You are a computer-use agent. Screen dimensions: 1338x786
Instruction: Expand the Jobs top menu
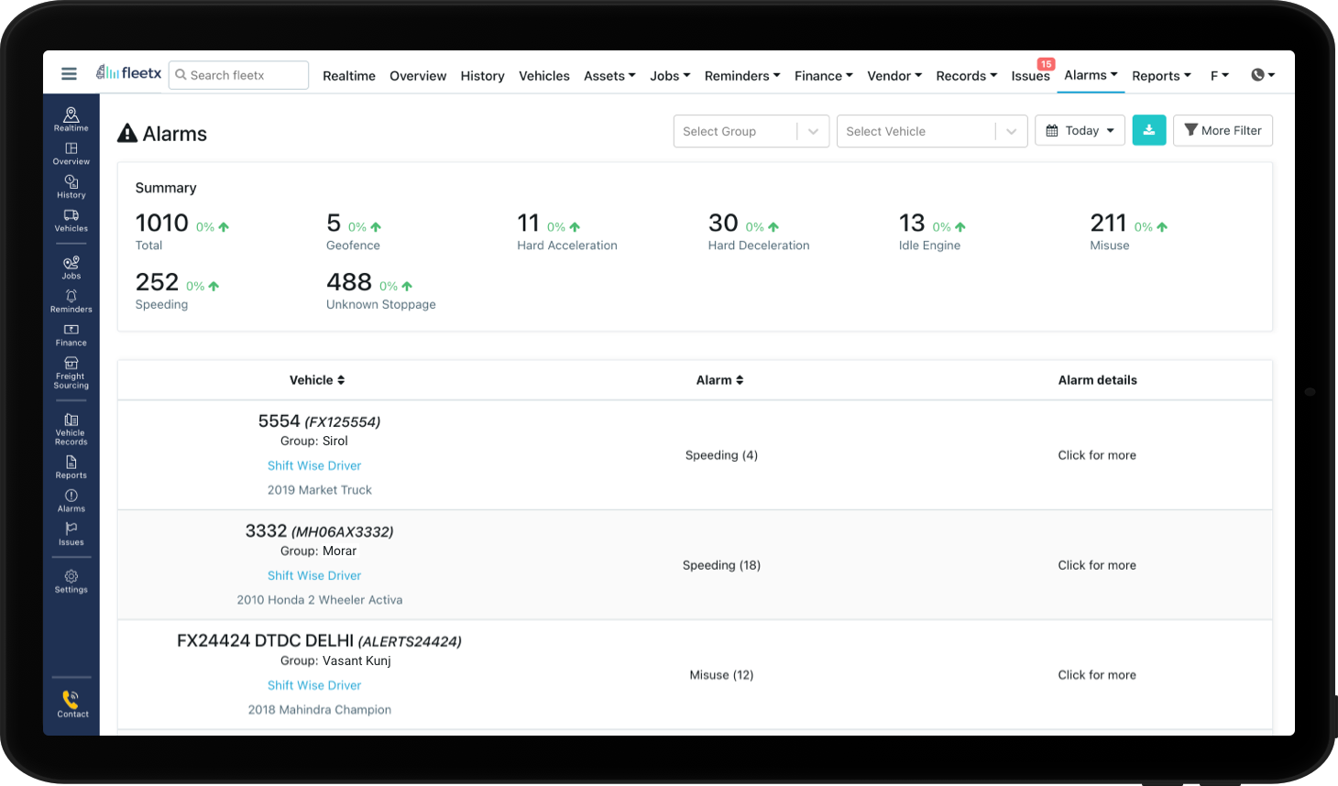[x=670, y=76]
